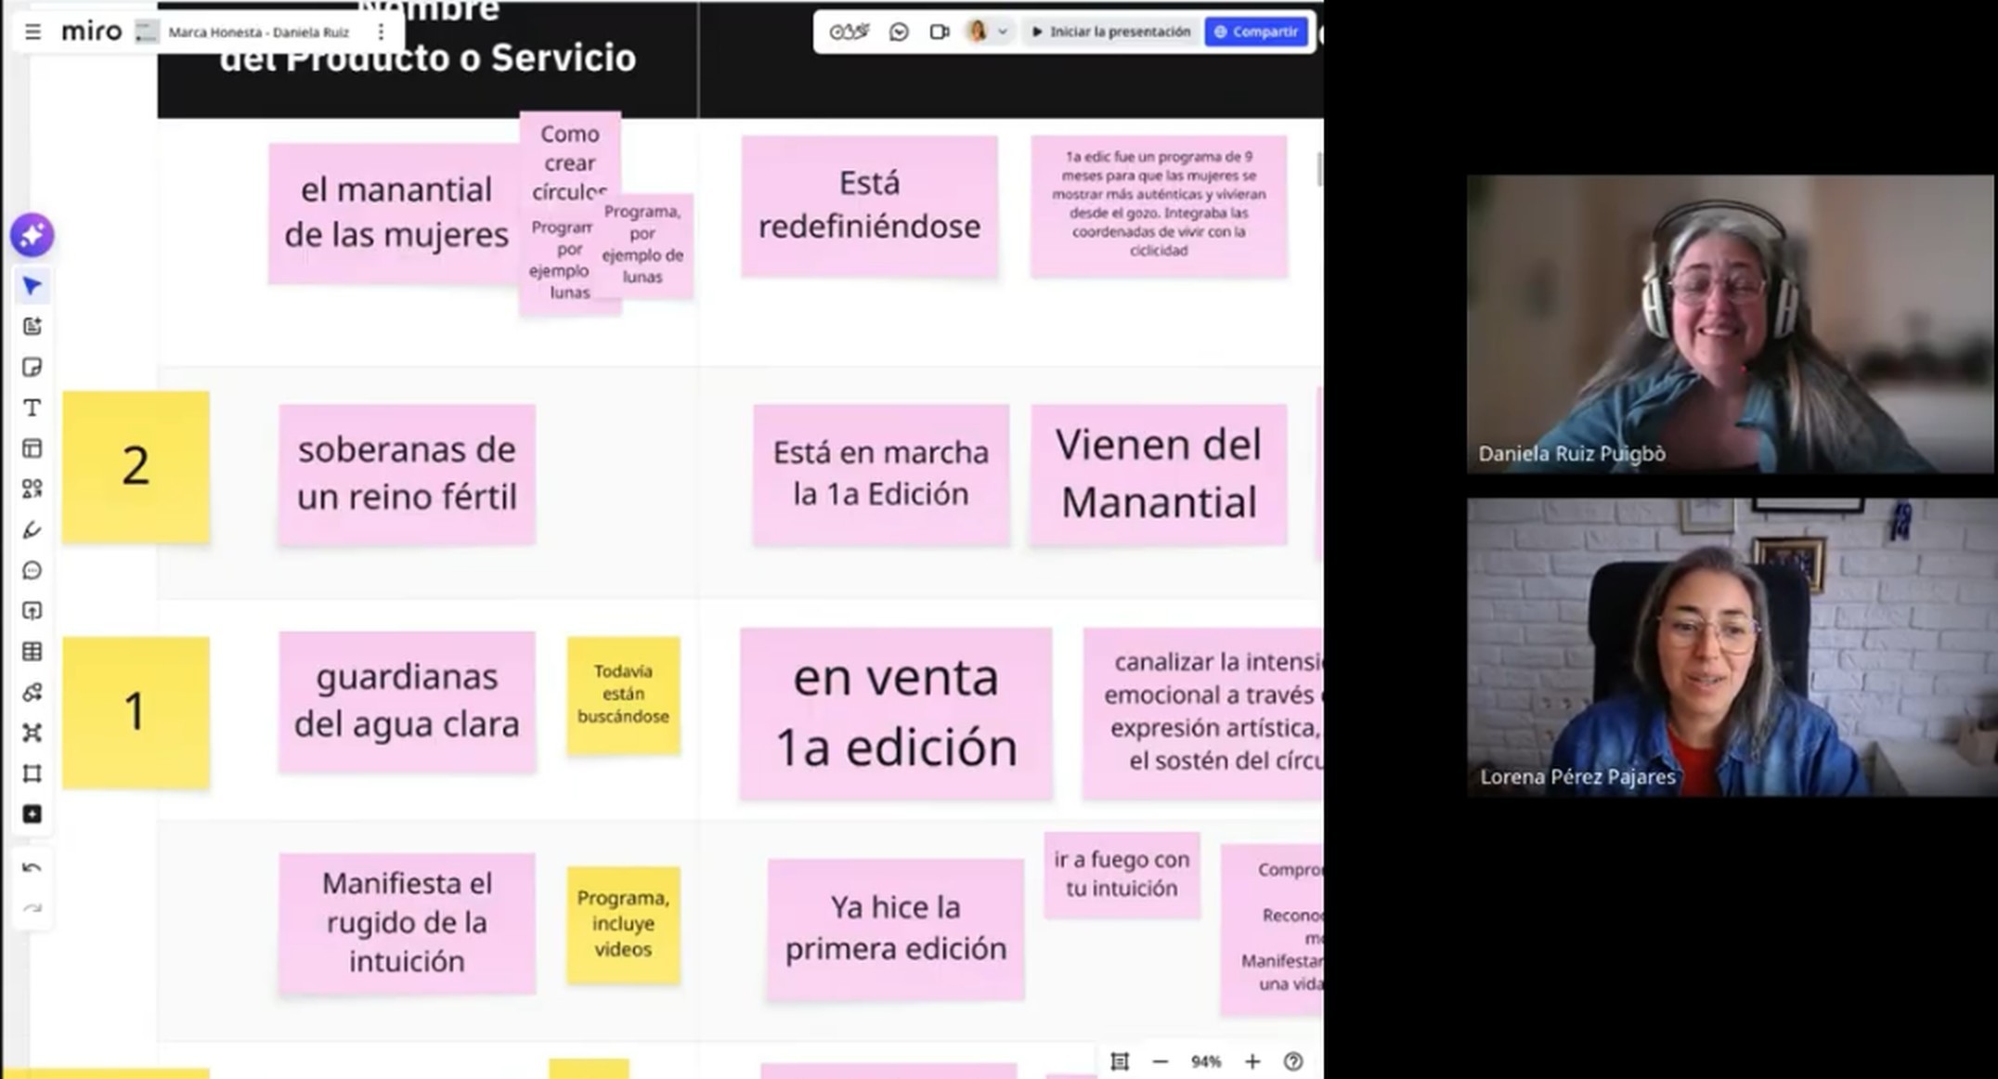Screen dimensions: 1998x1079
Task: Select yellow note 'Todavía están buscándose'
Action: point(623,695)
